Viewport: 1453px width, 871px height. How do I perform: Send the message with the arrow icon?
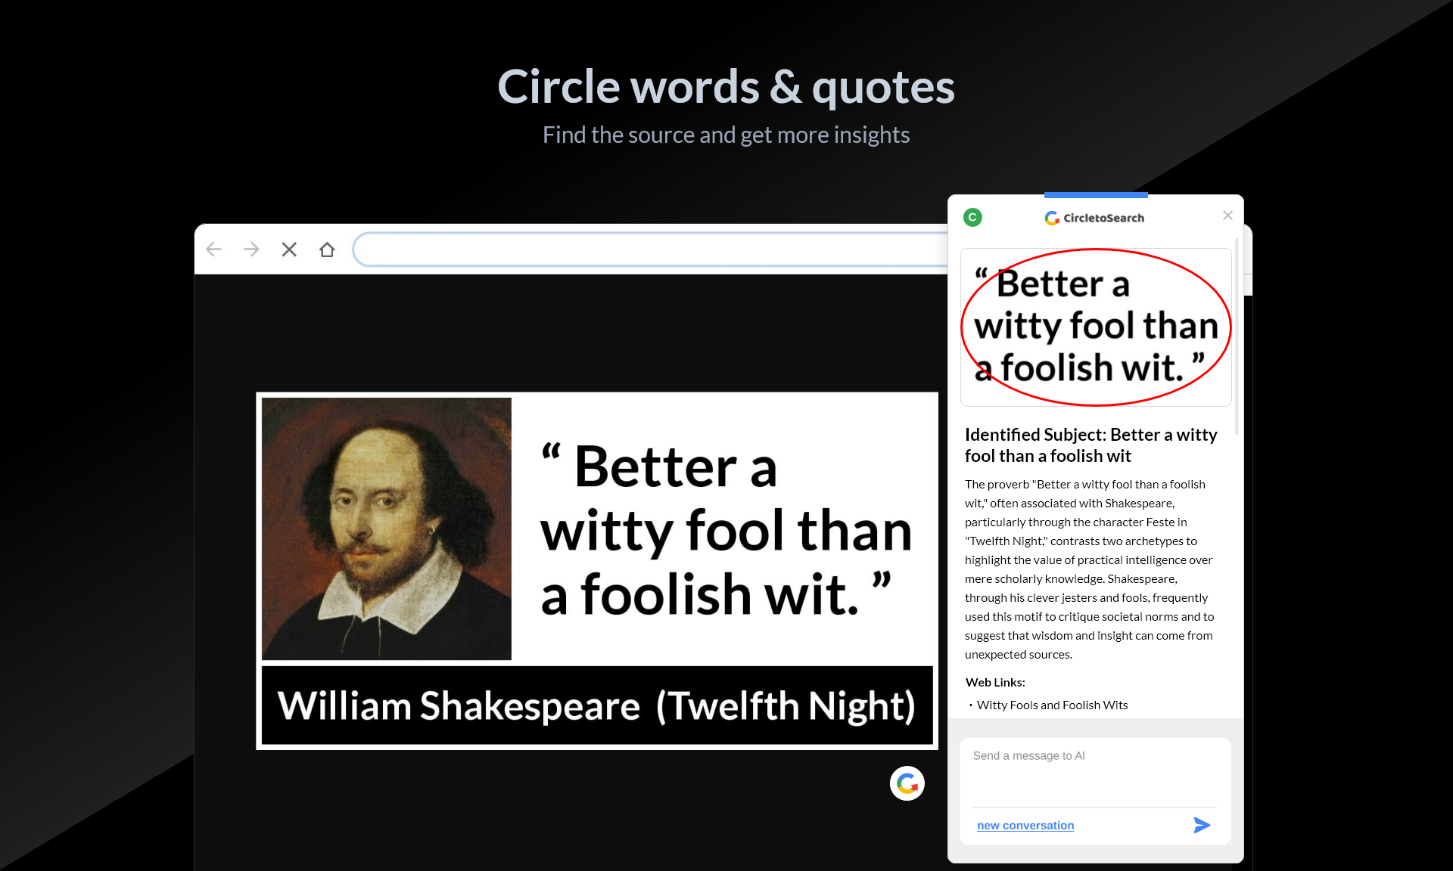[1201, 825]
